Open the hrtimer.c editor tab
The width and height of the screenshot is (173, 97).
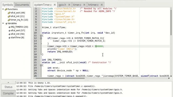93,5
